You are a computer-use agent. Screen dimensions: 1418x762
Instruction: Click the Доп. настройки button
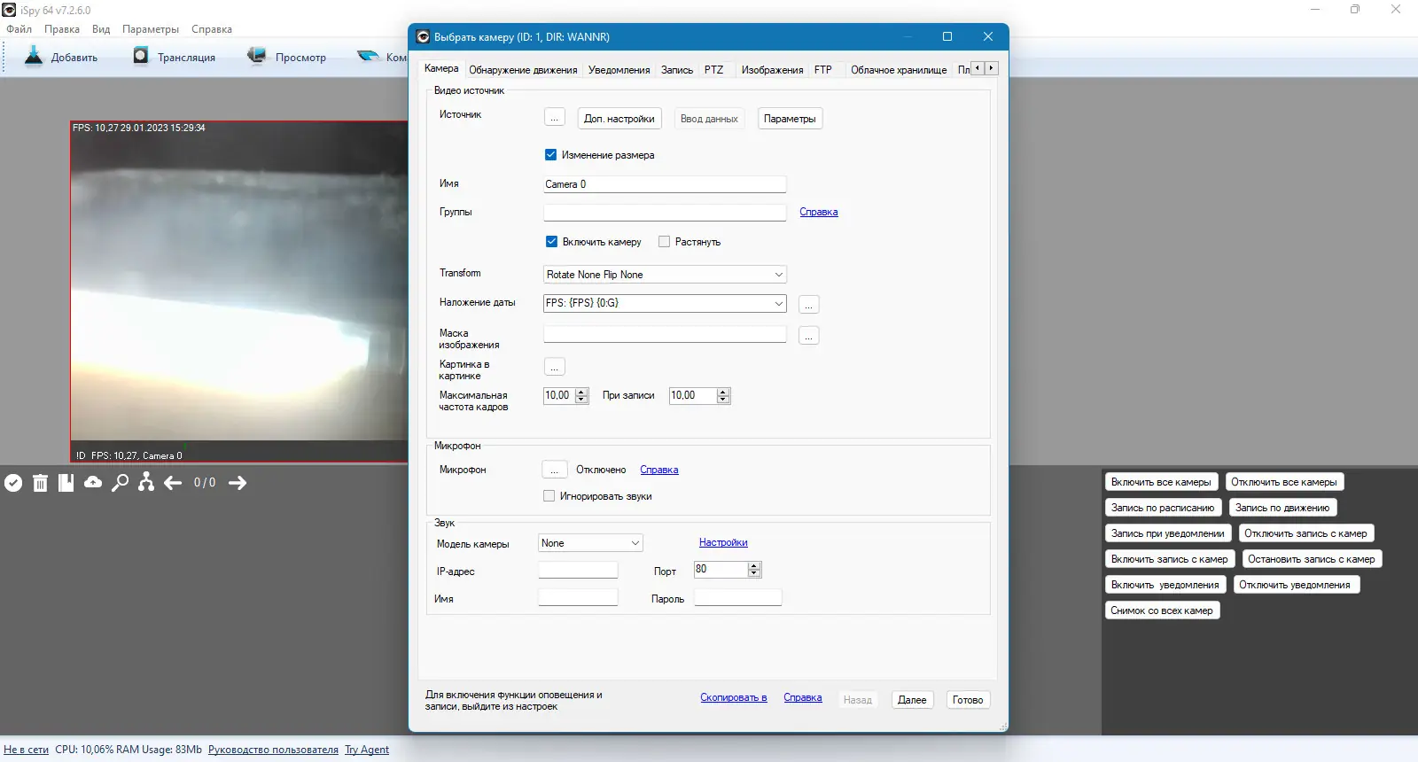click(x=619, y=119)
